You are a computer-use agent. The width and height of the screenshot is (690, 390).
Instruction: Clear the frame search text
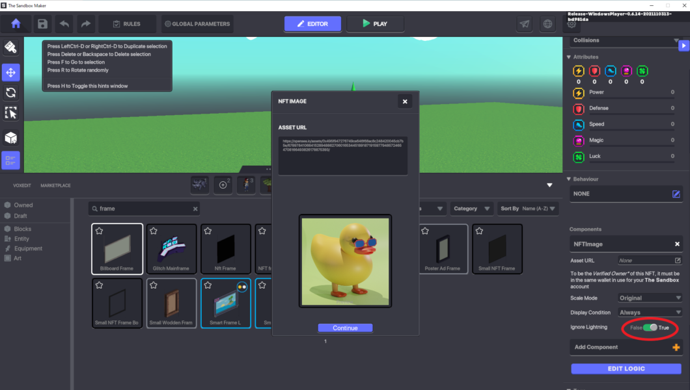(x=195, y=209)
